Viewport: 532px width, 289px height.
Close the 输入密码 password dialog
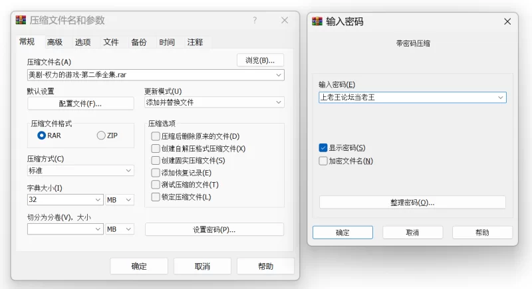(508, 21)
